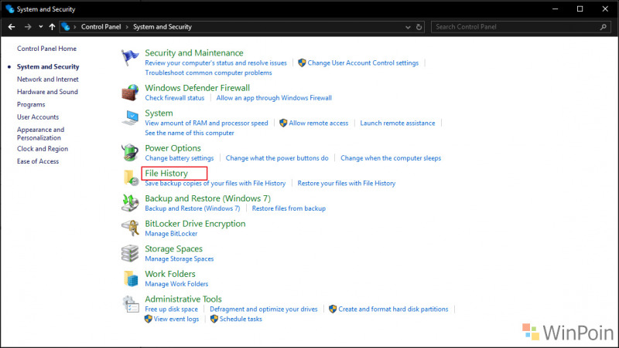Screen dimensions: 619x348
Task: Focus the Search Control Panel field
Action: click(521, 27)
